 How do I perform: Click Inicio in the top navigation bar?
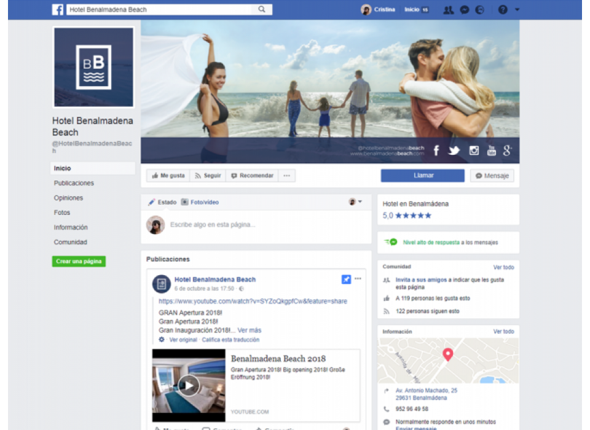click(412, 9)
